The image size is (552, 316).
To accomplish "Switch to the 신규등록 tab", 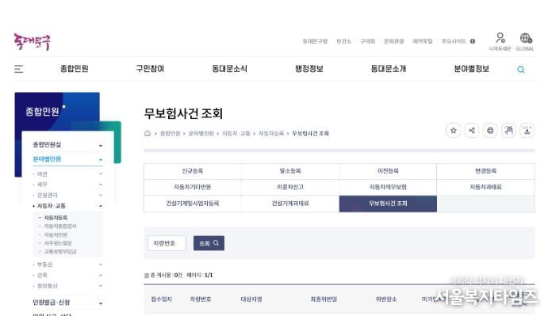I will coord(193,171).
